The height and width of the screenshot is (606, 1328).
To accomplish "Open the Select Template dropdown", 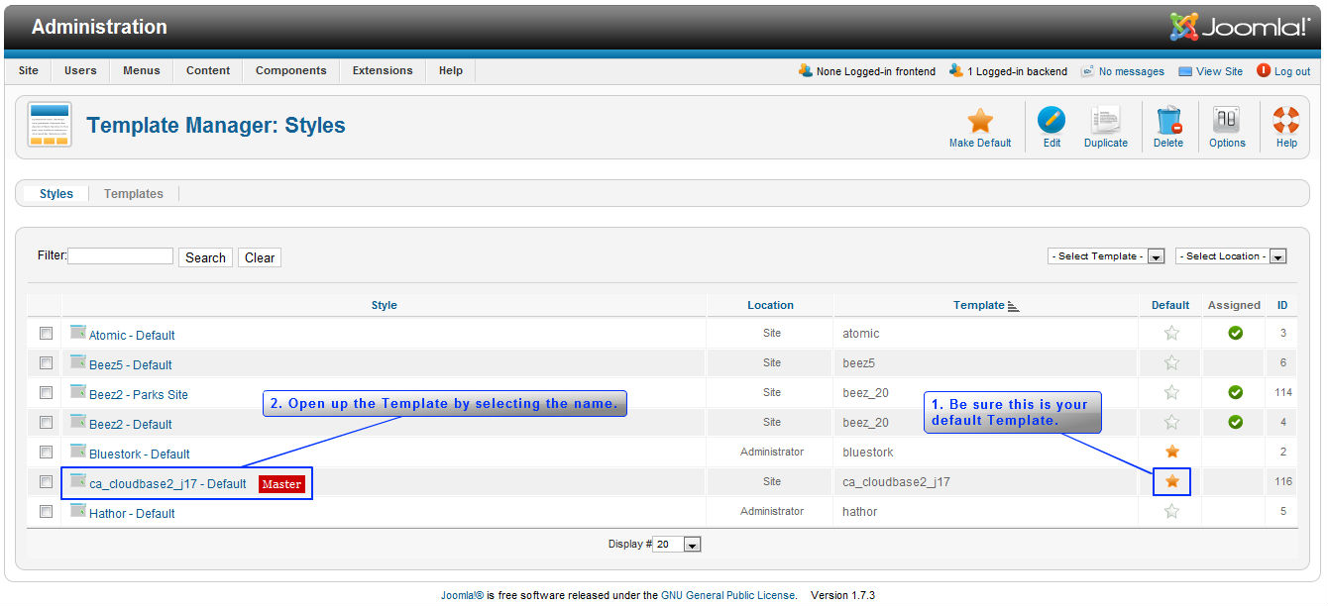I will 1106,256.
